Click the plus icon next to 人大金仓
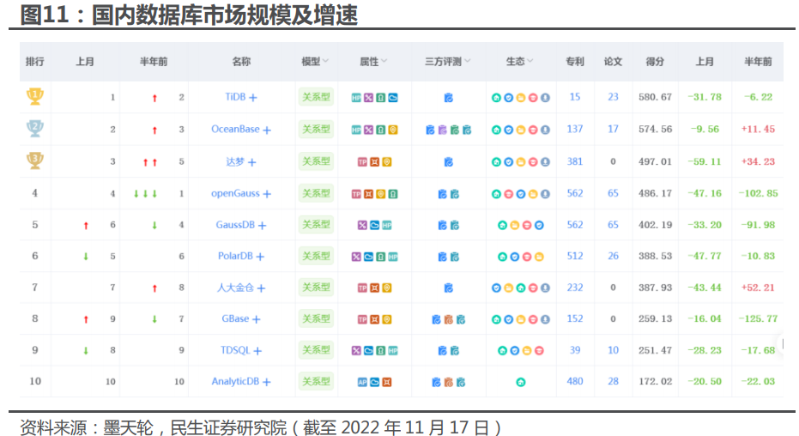799x436 pixels. 261,288
